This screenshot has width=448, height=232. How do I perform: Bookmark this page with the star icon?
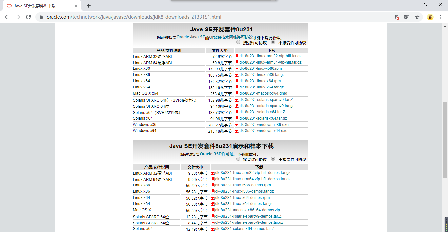click(x=417, y=17)
